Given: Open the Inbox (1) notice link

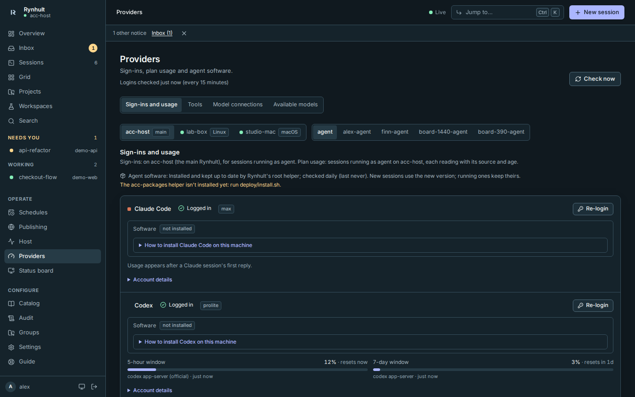Looking at the screenshot, I should pos(162,33).
